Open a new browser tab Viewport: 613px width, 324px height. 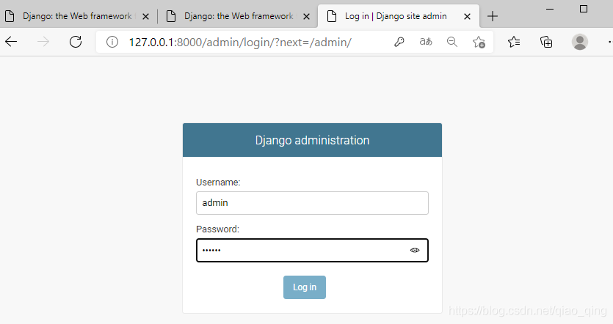[x=493, y=16]
